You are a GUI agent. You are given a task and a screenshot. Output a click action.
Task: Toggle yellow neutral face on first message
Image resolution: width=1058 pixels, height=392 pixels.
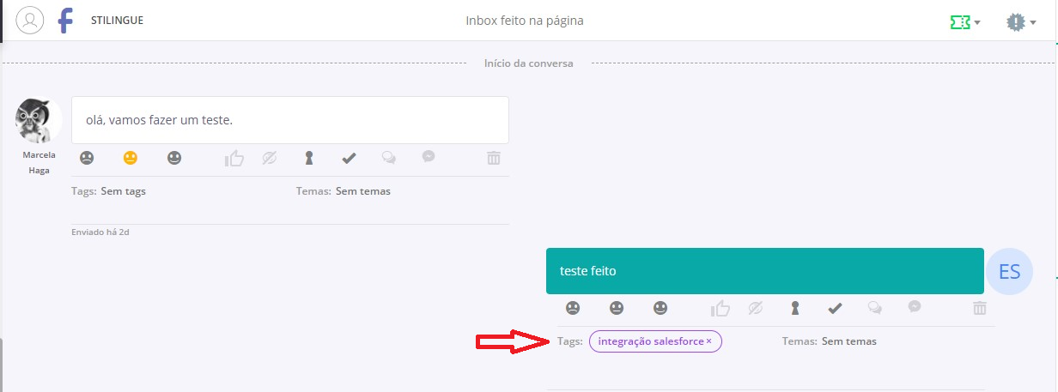tap(131, 158)
